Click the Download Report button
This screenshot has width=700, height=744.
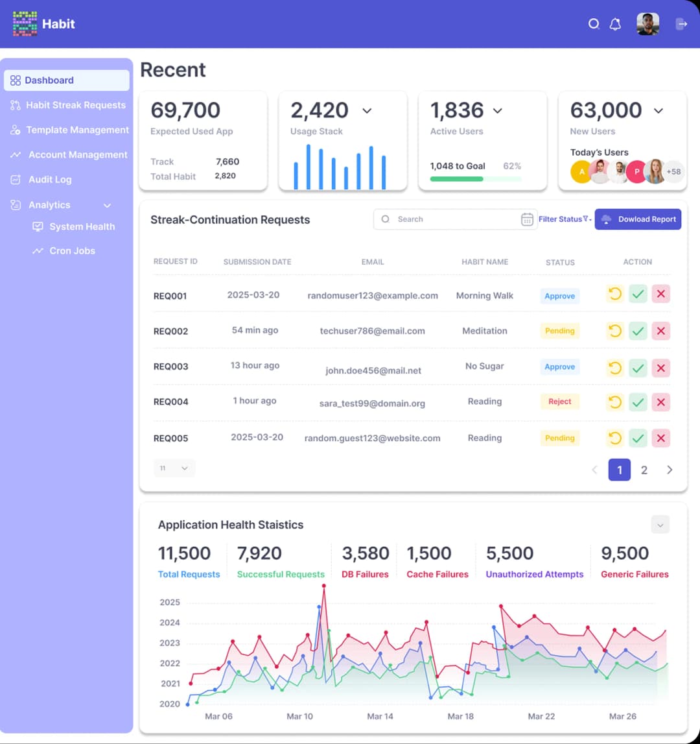click(638, 219)
